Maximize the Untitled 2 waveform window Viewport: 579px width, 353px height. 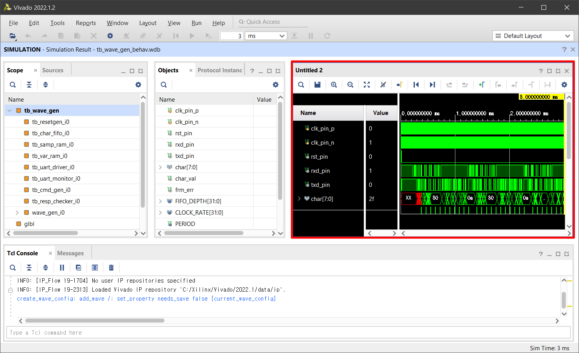point(549,71)
